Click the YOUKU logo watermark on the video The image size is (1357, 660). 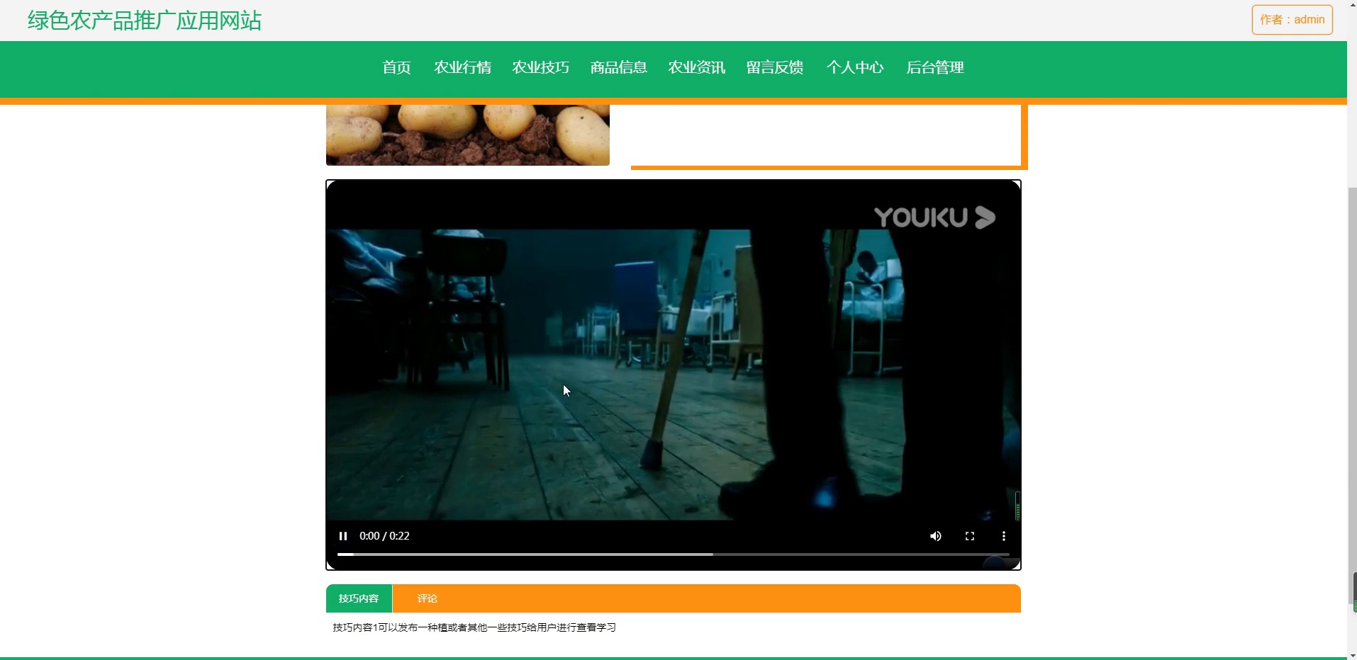point(935,217)
